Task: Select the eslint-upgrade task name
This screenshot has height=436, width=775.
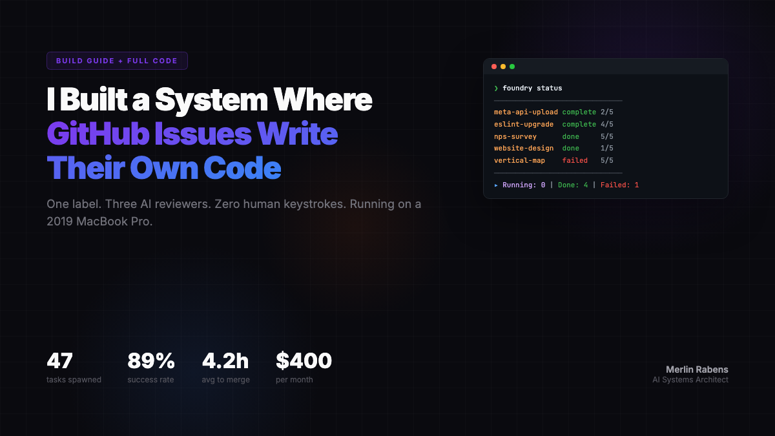Action: [524, 124]
